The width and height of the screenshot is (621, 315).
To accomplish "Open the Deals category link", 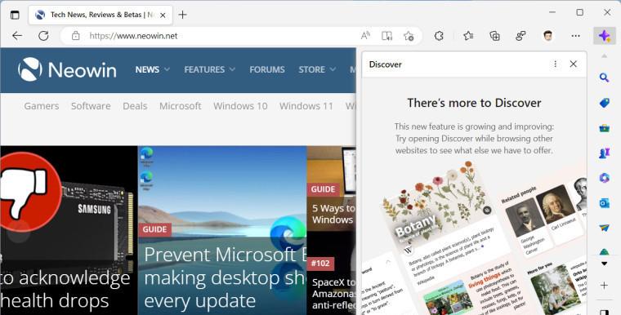I will click(135, 106).
